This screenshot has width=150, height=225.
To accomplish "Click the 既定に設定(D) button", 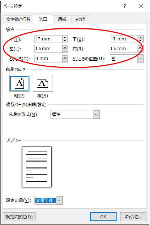I will point(19,217).
